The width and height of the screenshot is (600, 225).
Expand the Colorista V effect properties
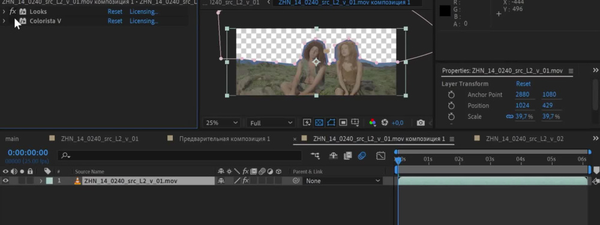[4, 21]
